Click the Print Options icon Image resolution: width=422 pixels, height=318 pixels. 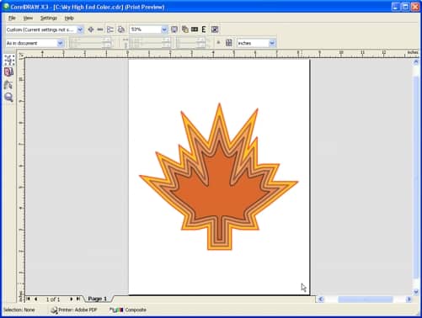110,29
